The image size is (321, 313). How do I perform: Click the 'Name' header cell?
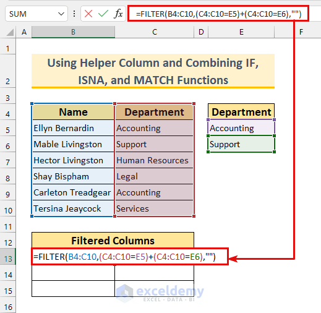(73, 112)
